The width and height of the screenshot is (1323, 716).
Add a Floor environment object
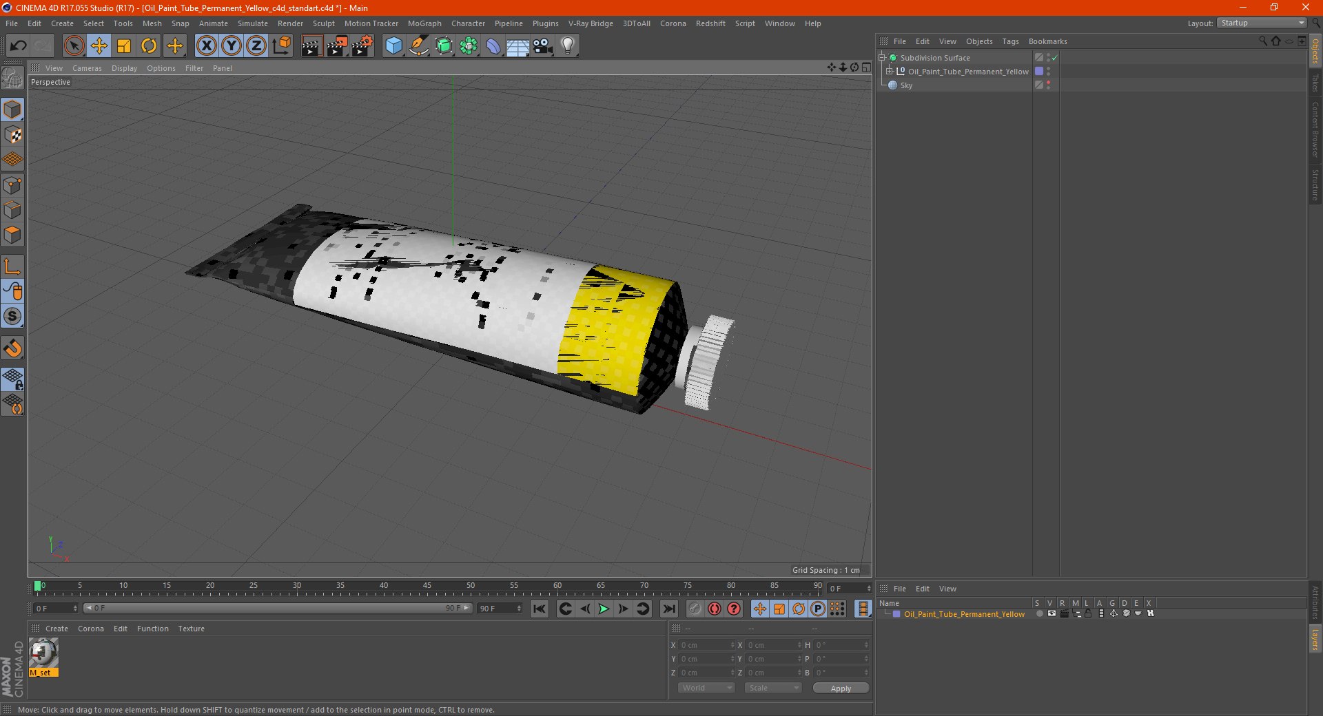518,46
